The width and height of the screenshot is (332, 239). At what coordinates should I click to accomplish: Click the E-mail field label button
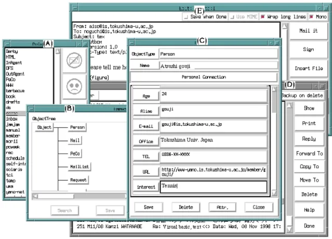pos(146,126)
